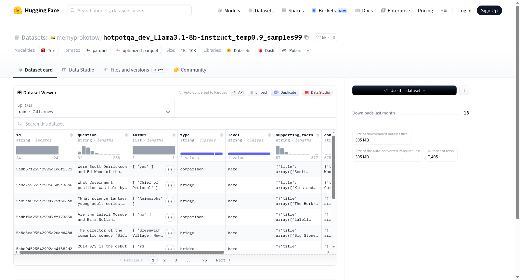Go to Spaces in the navigation
This screenshot has width=520, height=280.
coord(293,10)
